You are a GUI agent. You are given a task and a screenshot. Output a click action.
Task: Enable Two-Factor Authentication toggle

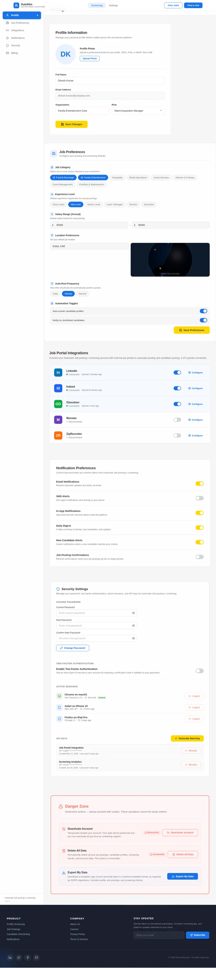point(199,671)
